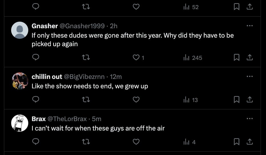View analytics showing 245 views
This screenshot has height=155, width=266.
tap(193, 58)
